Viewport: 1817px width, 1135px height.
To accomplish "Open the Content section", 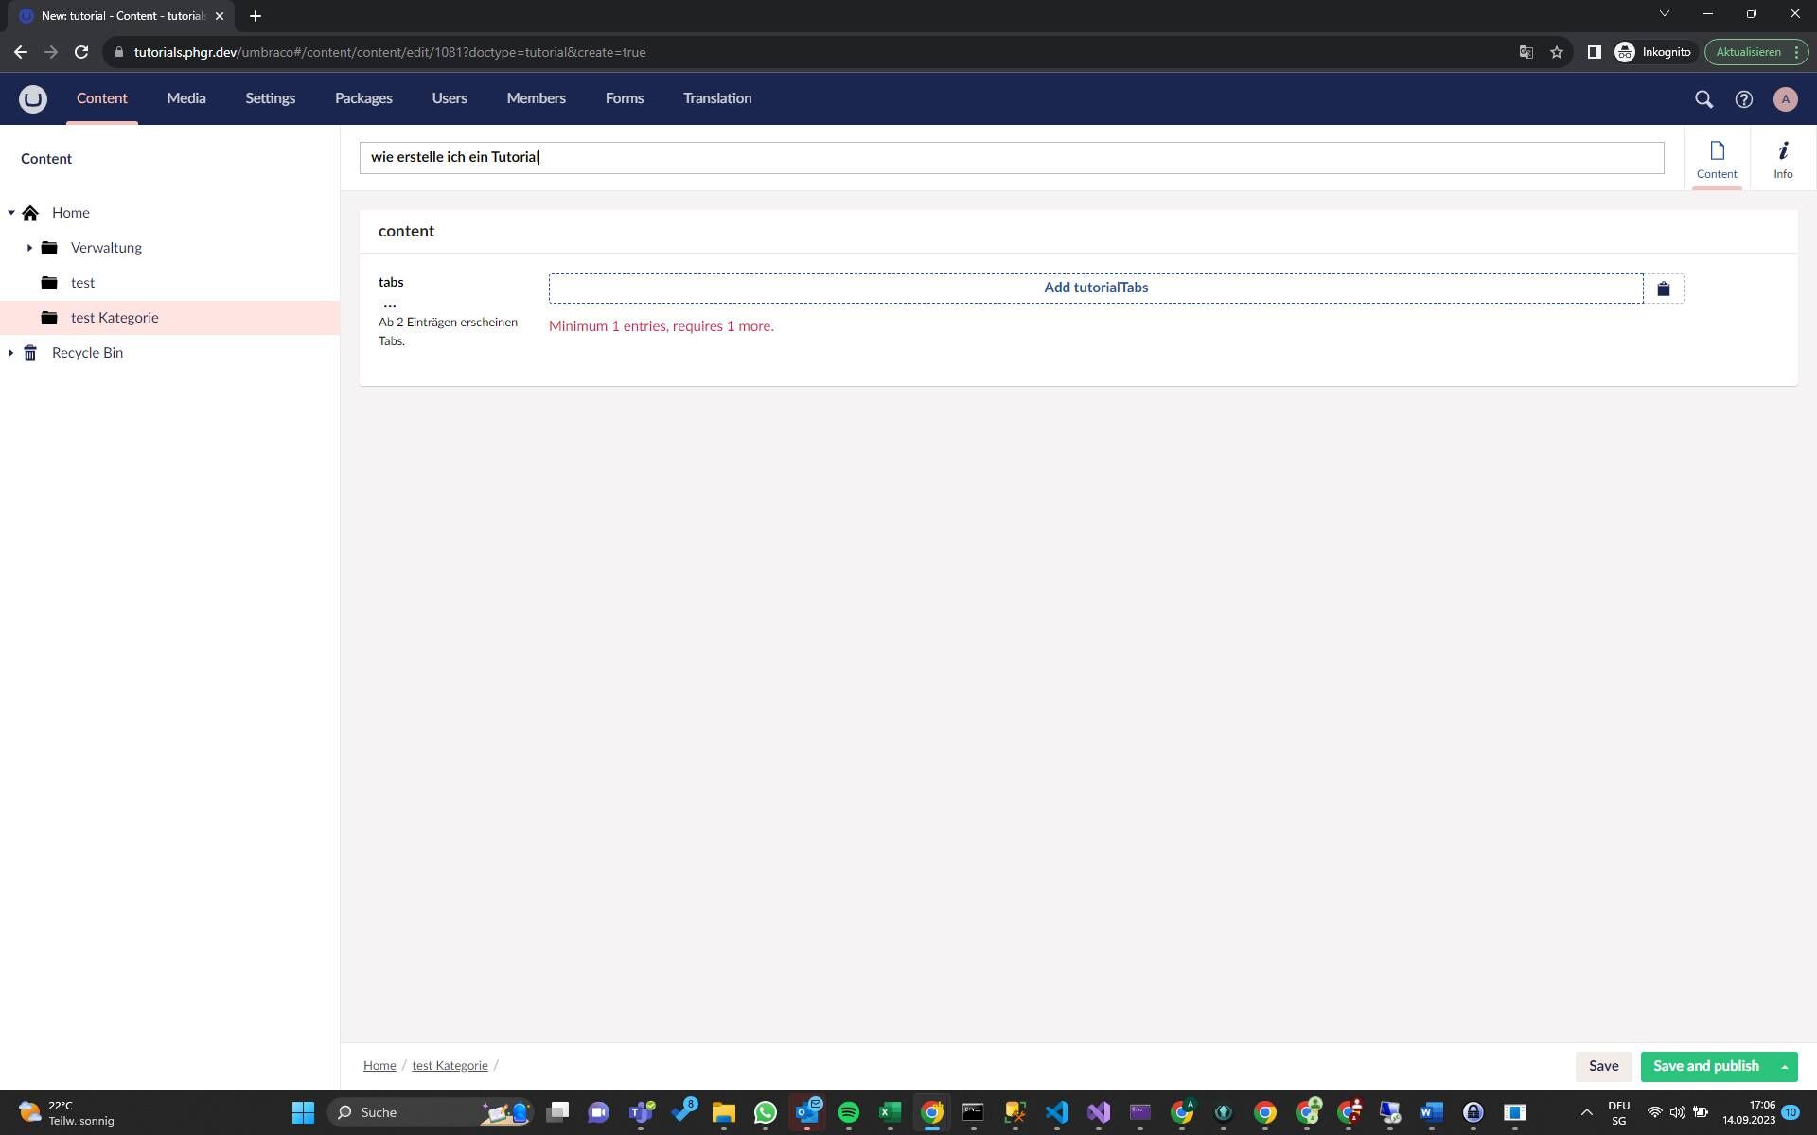I will point(101,98).
